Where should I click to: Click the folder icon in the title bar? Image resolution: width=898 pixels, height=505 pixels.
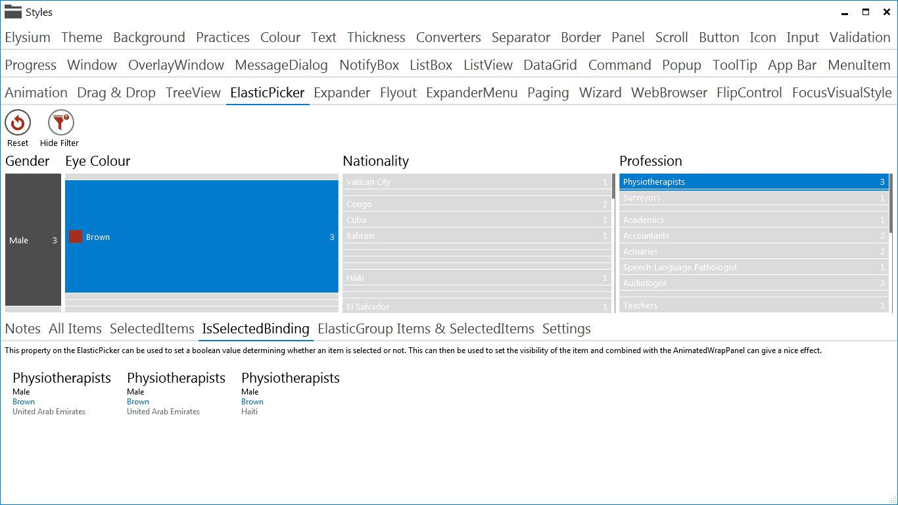coord(13,11)
